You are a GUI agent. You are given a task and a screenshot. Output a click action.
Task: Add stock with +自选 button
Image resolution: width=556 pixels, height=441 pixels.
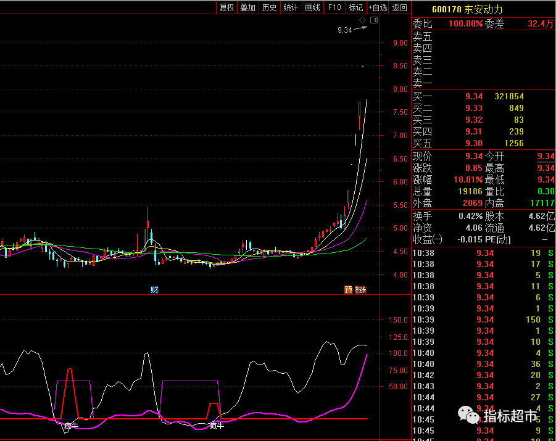pyautogui.click(x=378, y=7)
